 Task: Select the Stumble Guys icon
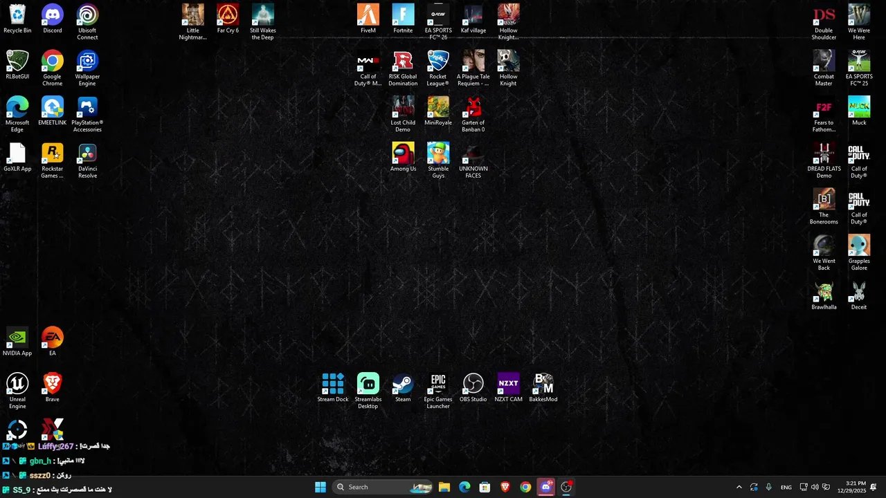click(x=438, y=160)
